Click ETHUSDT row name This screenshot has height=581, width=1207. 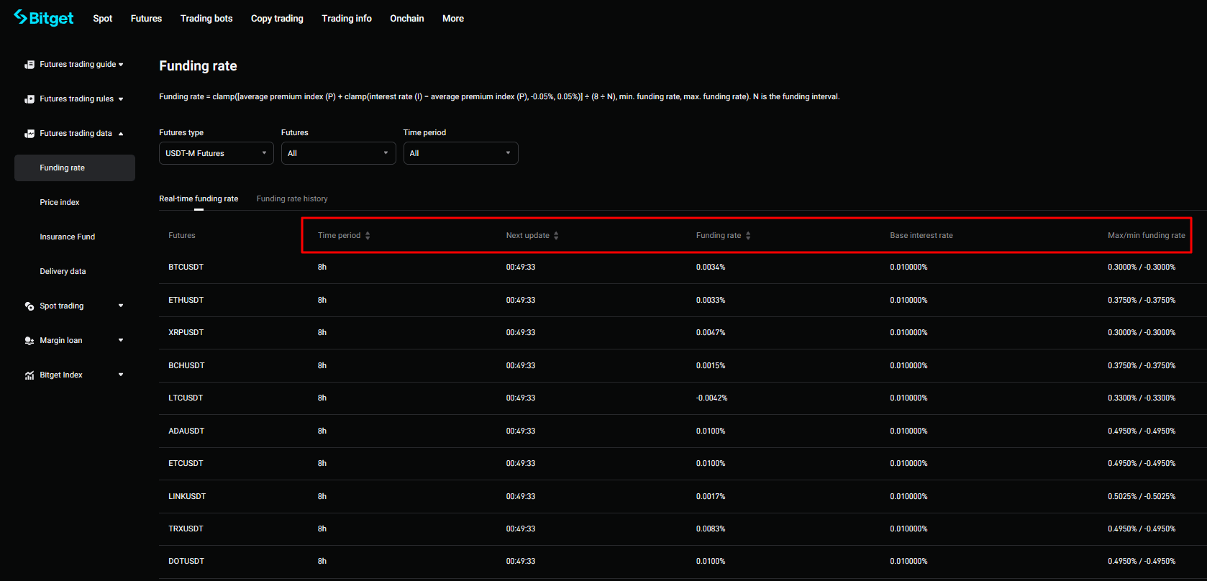pos(186,301)
